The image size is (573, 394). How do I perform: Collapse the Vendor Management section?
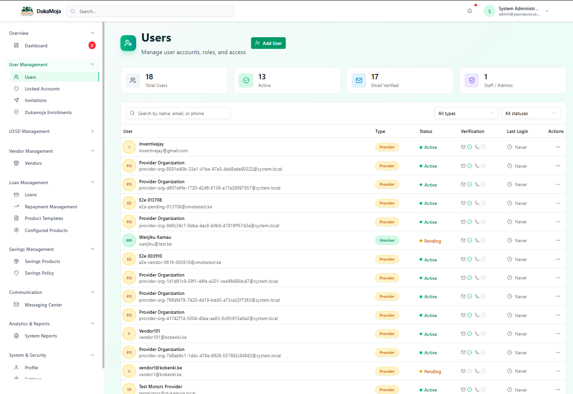pyautogui.click(x=92, y=150)
